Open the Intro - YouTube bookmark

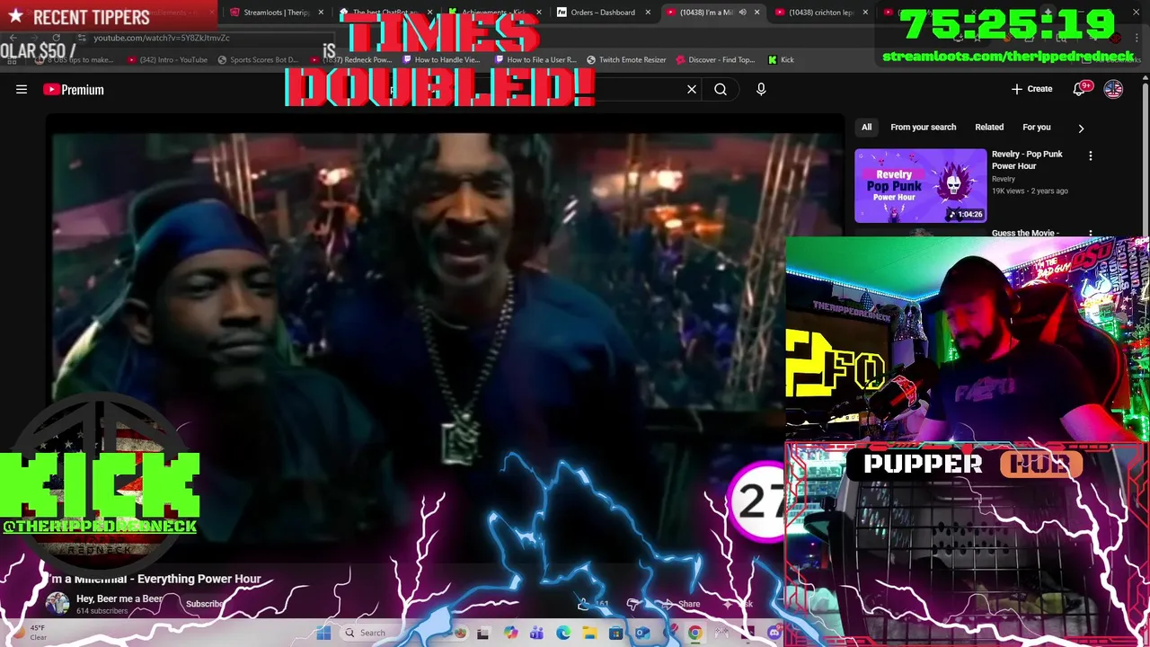[167, 59]
